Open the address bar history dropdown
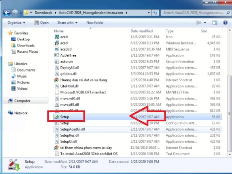This screenshot has height=174, width=232. pos(149,13)
